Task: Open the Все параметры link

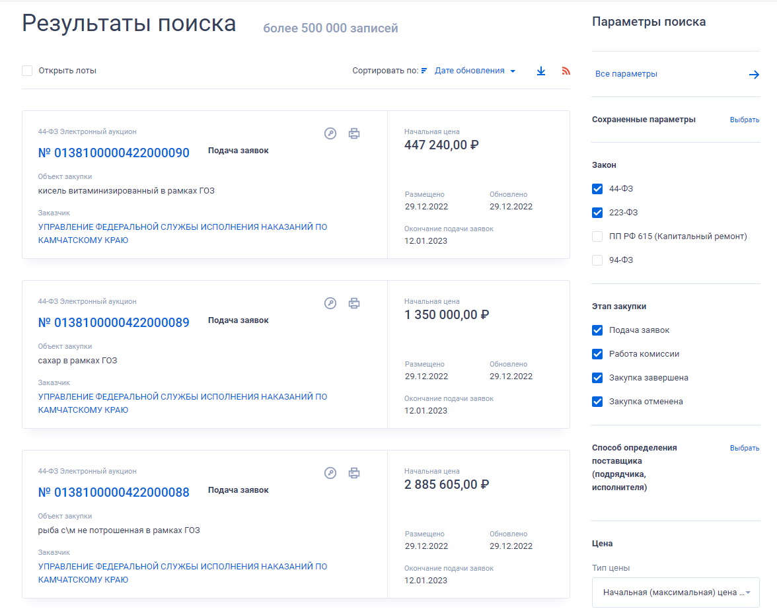Action: point(626,74)
